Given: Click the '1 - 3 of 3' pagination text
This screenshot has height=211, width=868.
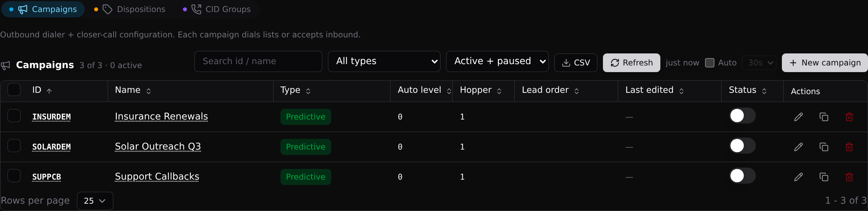Looking at the screenshot, I should [846, 201].
